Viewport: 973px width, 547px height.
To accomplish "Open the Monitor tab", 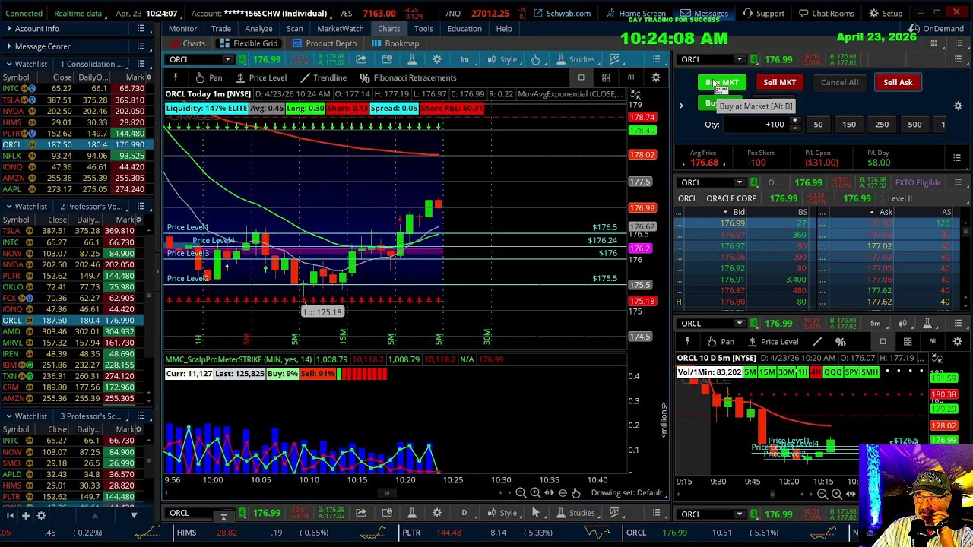I will click(182, 29).
